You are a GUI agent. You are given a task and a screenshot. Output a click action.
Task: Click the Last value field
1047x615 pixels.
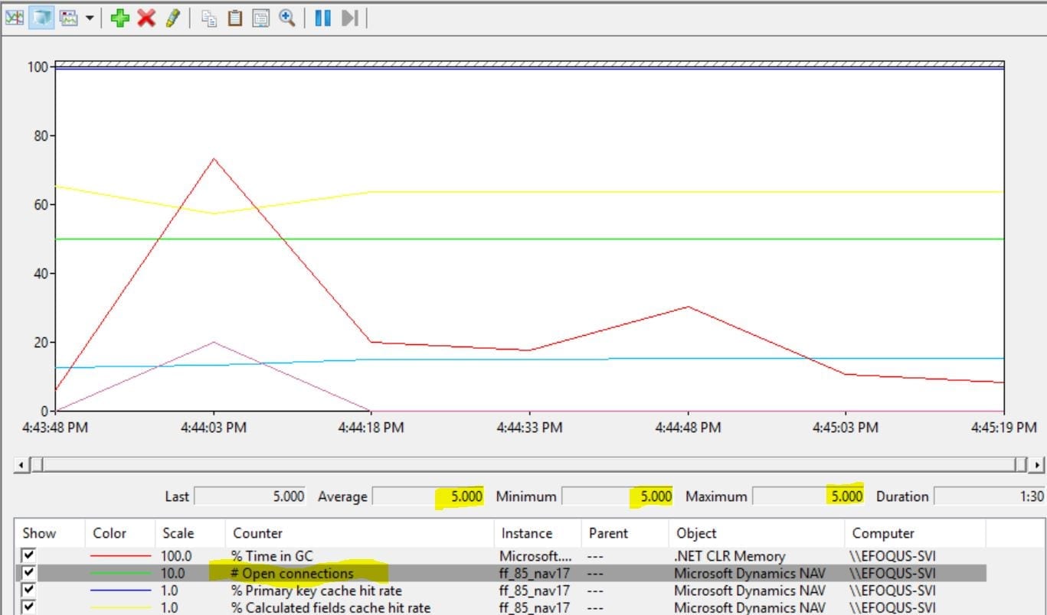pyautogui.click(x=251, y=496)
